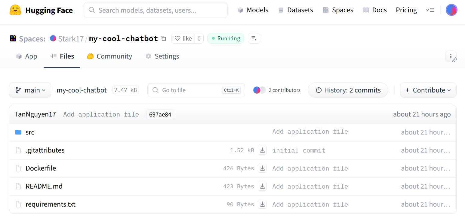Expand the main branch dropdown
The width and height of the screenshot is (465, 224).
click(x=30, y=90)
